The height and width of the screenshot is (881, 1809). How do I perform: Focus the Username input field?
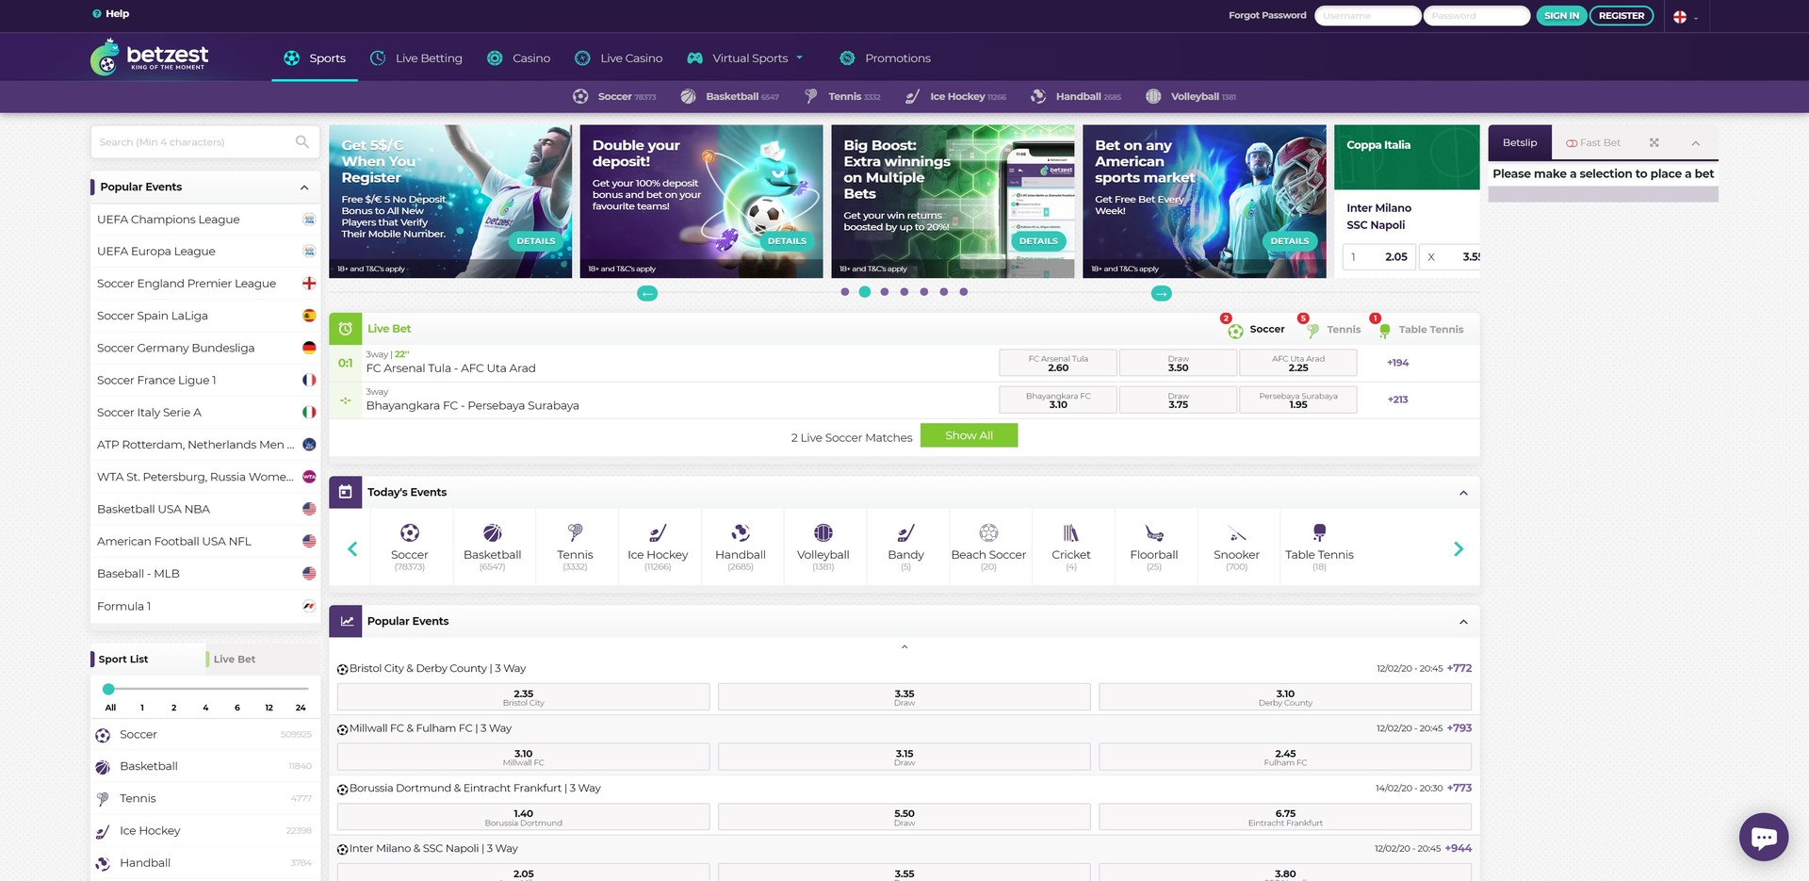pyautogui.click(x=1367, y=16)
